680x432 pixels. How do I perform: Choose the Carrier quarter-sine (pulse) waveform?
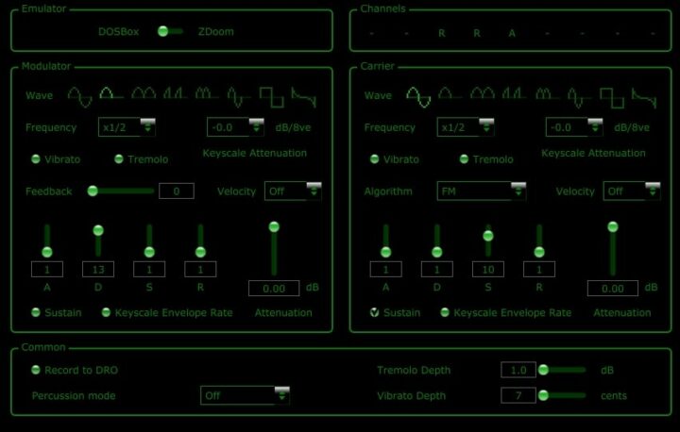tap(515, 94)
